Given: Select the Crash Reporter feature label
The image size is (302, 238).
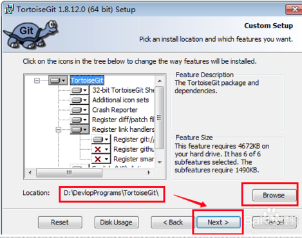Looking at the screenshot, I should 115,110.
